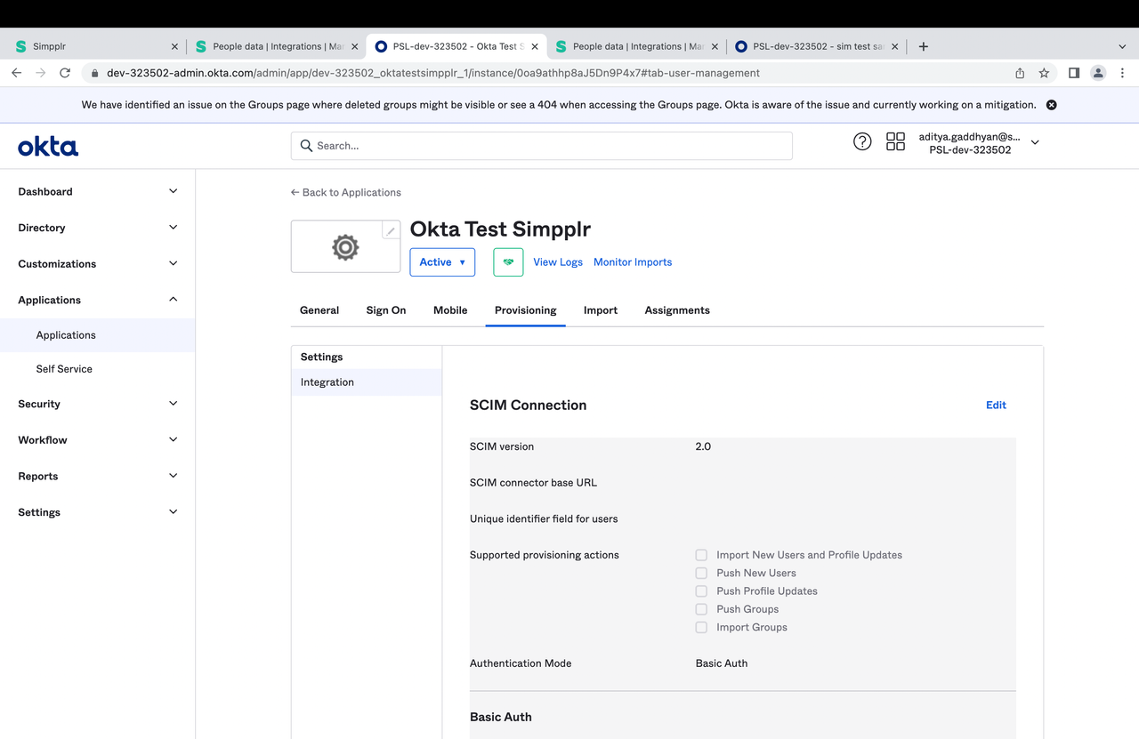Switch to the Sign On tab
This screenshot has height=739, width=1139.
coord(385,310)
